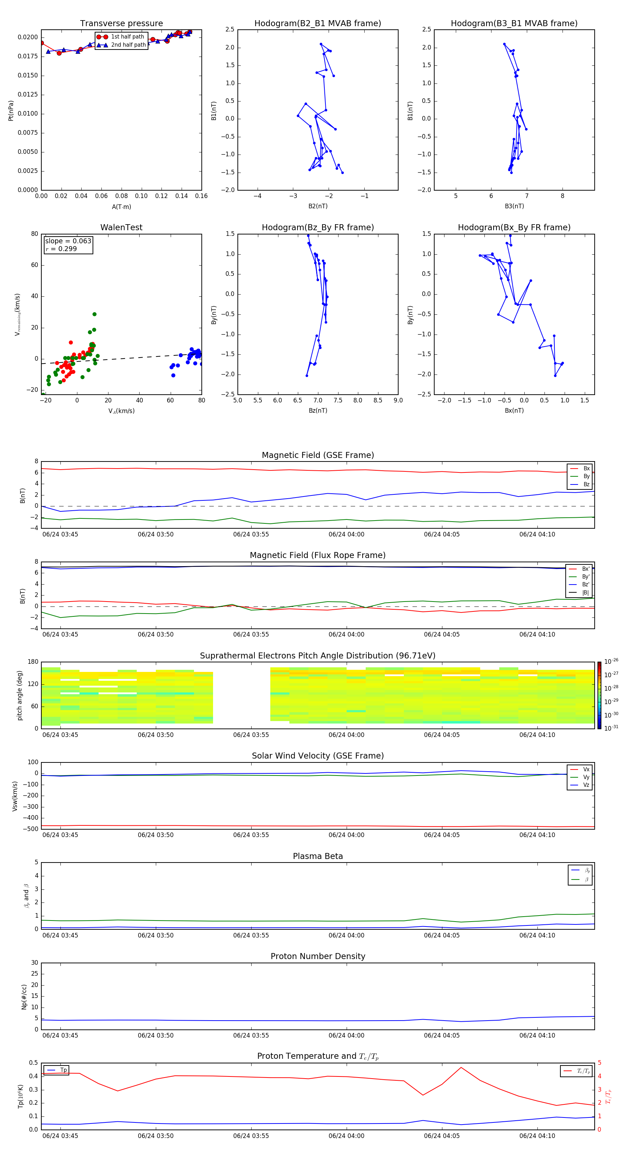Click the 'Transverse pressure' plot title
The width and height of the screenshot is (636, 1167).
[x=121, y=24]
